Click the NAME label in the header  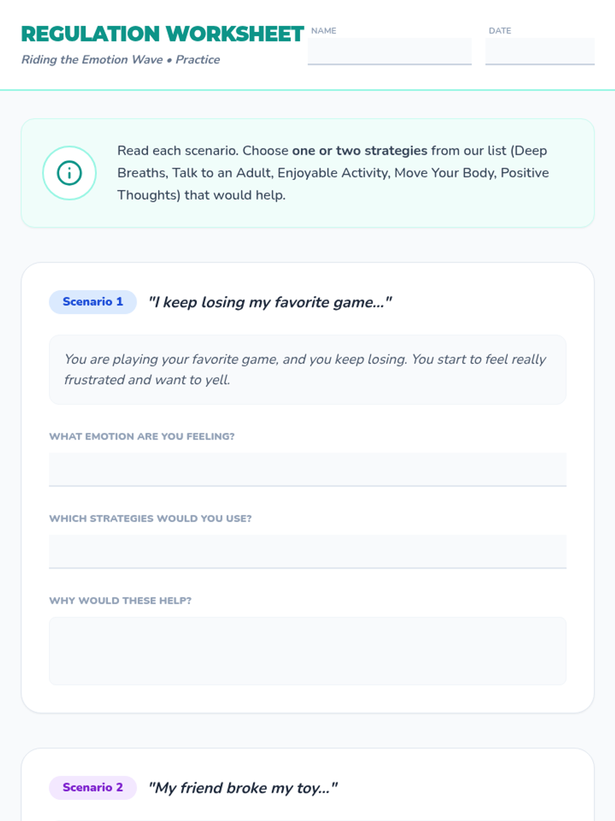[323, 31]
